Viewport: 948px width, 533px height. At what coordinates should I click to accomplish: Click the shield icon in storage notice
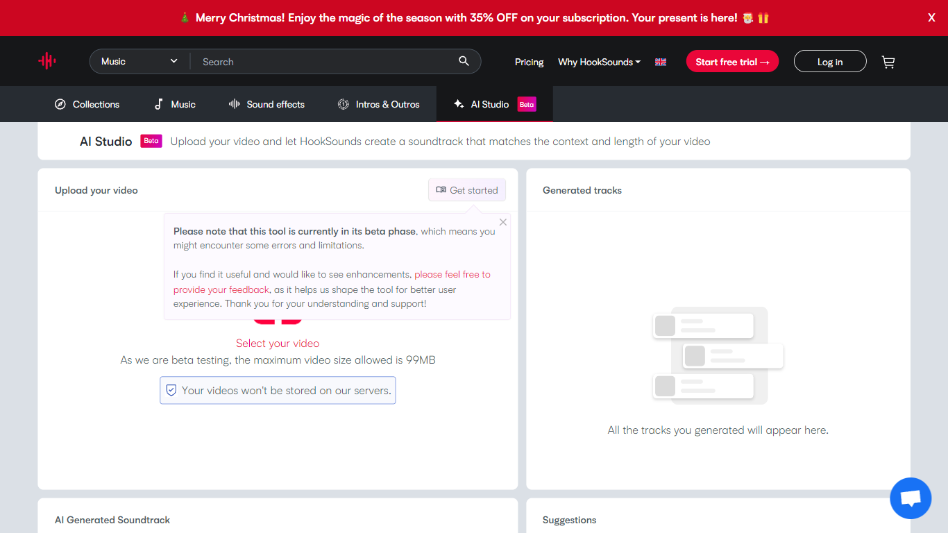click(171, 390)
